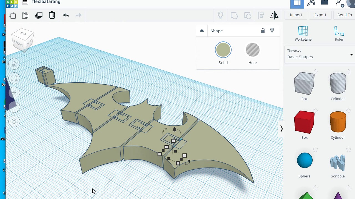Favorite the gray Box star

pos(315,72)
